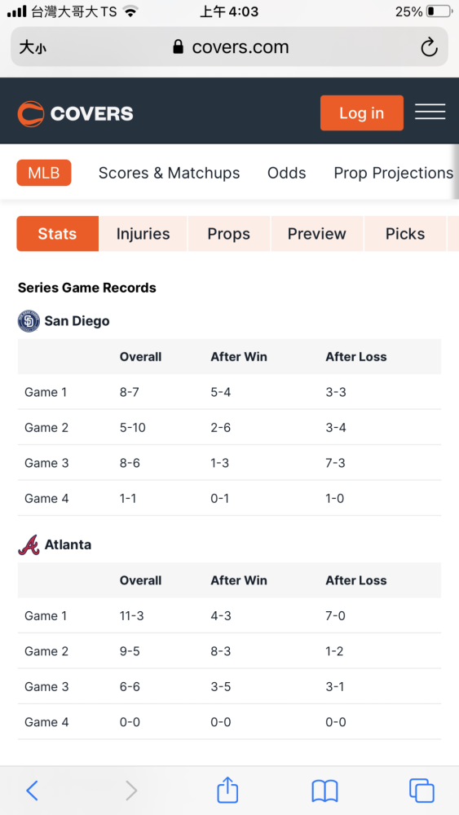Switch to the Props tab

coord(229,234)
